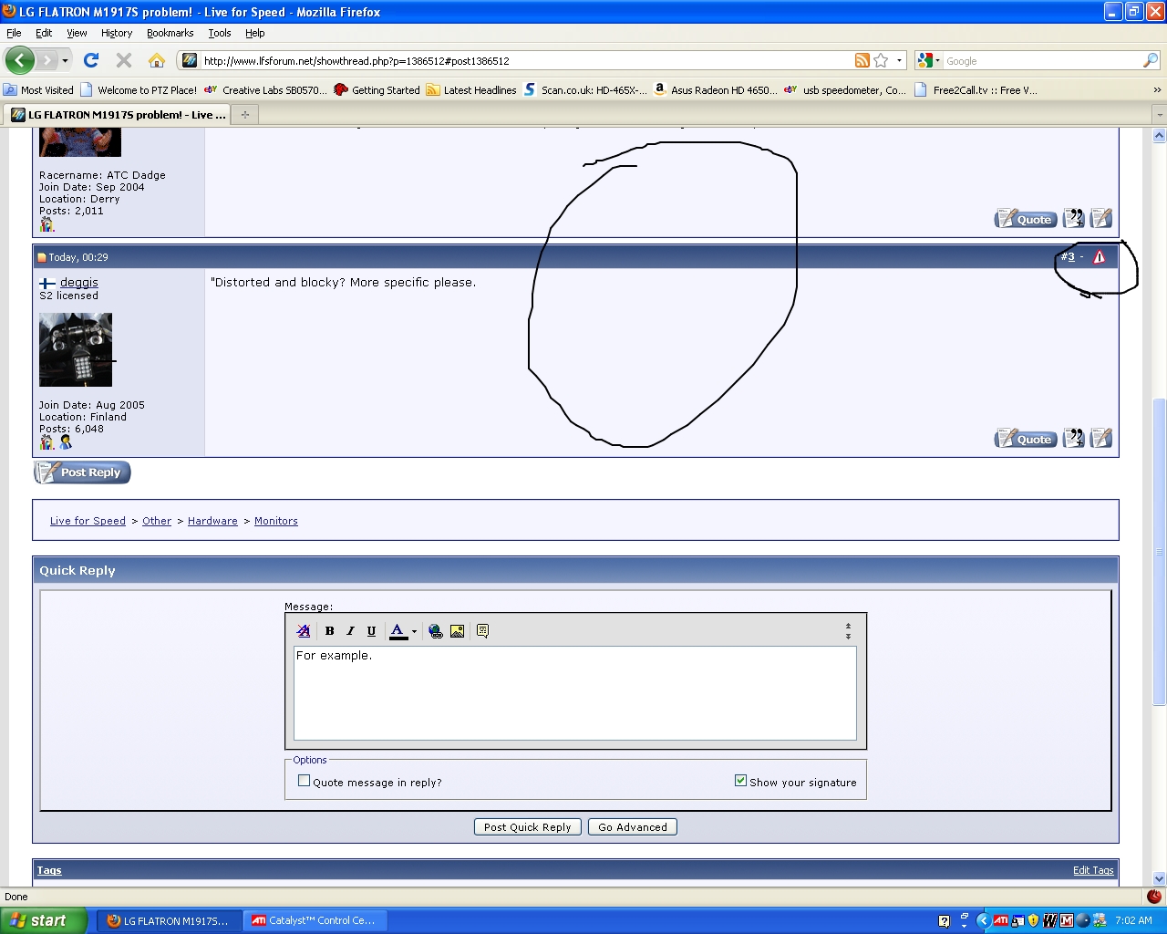Subscribe via the RSS feed icon
The image size is (1167, 934).
(862, 60)
